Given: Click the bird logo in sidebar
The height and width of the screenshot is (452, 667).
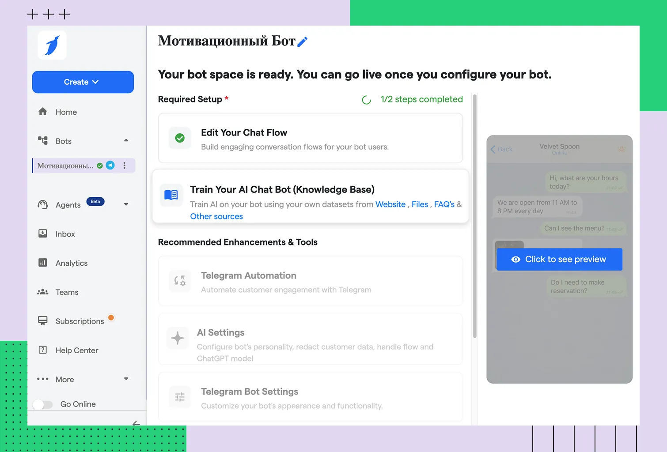Looking at the screenshot, I should point(52,45).
